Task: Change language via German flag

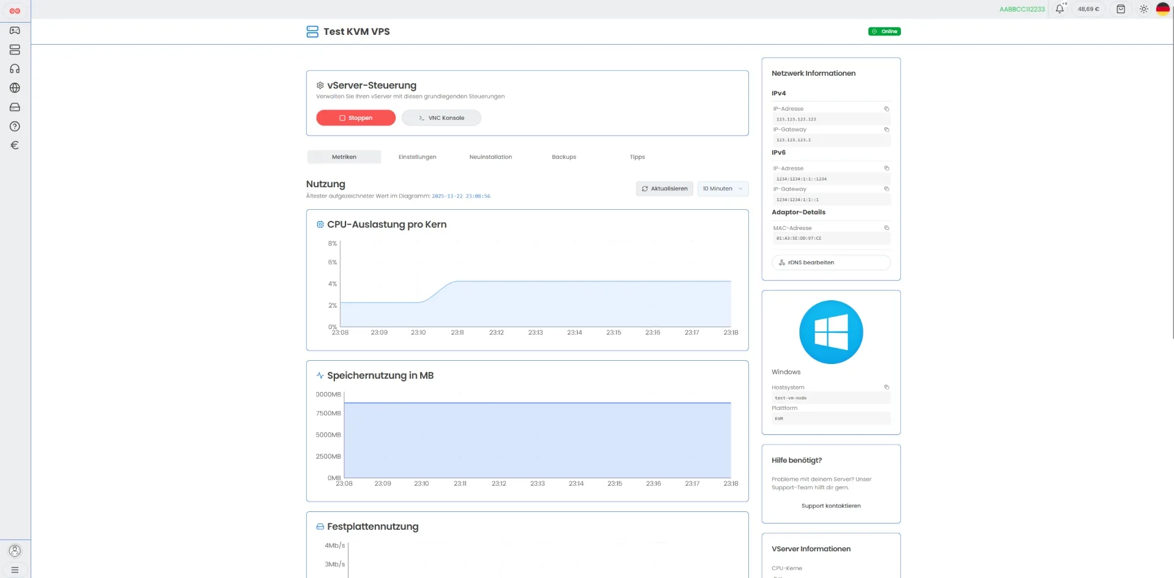Action: coord(1162,9)
